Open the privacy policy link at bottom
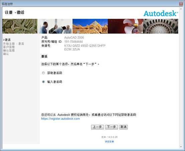This screenshot has height=151, width=185. tap(110, 142)
